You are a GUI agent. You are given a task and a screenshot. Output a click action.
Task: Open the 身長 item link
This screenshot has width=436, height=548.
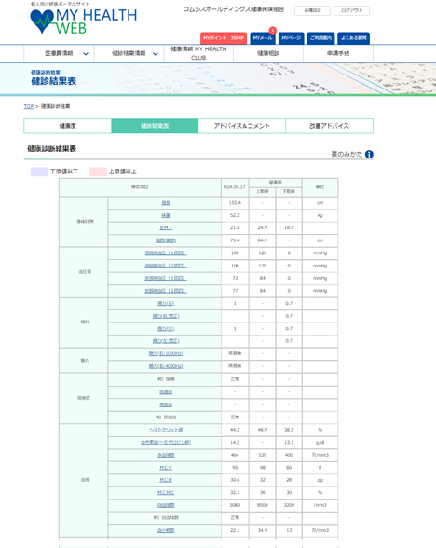click(166, 203)
